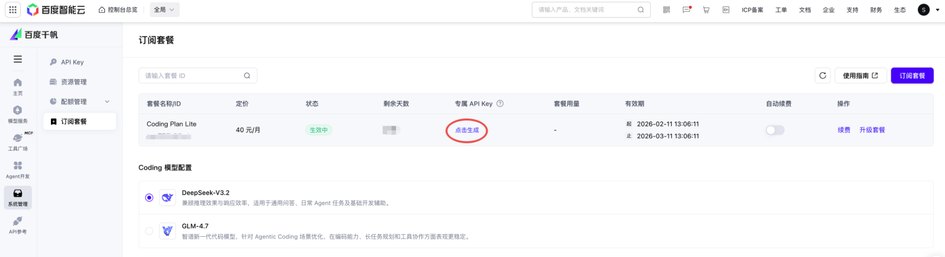Open the message notifications icon

tap(686, 10)
